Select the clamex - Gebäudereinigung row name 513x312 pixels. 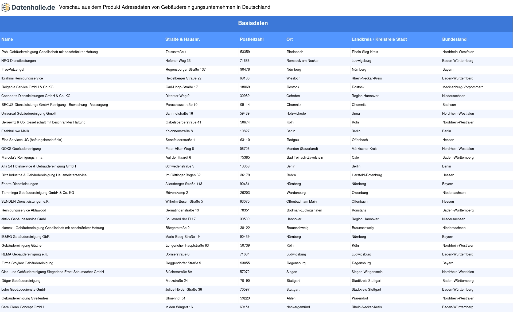pyautogui.click(x=53, y=228)
